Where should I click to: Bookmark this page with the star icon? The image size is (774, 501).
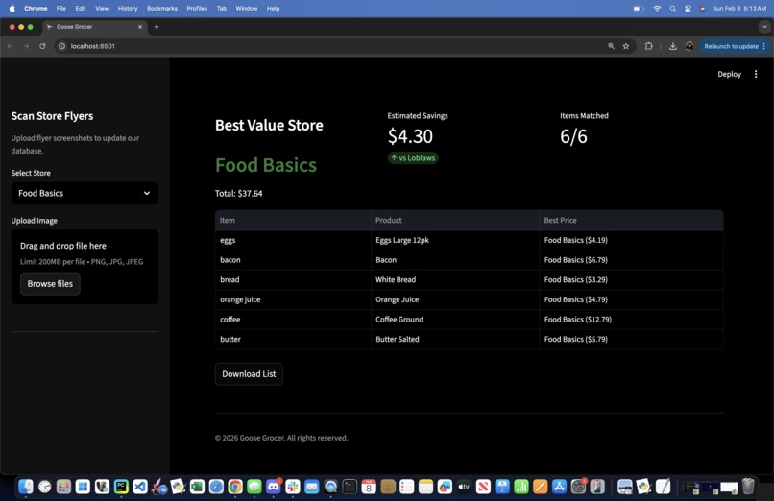[x=626, y=46]
